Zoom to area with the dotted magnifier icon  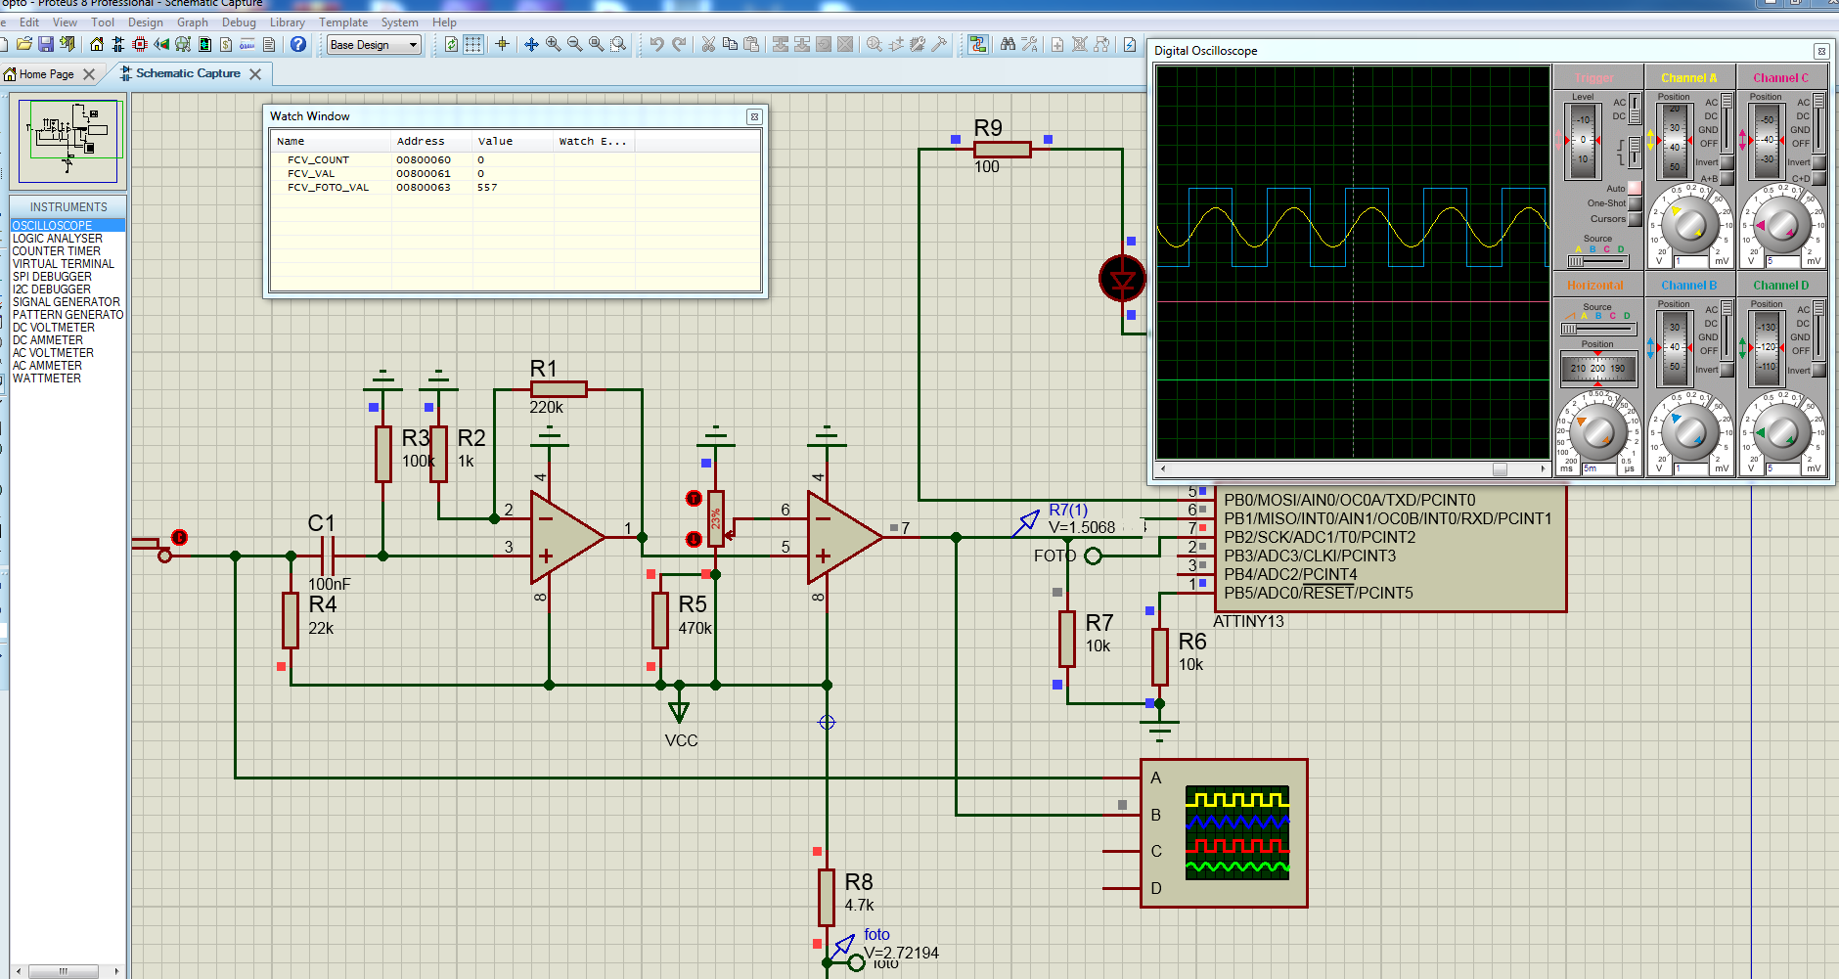618,44
